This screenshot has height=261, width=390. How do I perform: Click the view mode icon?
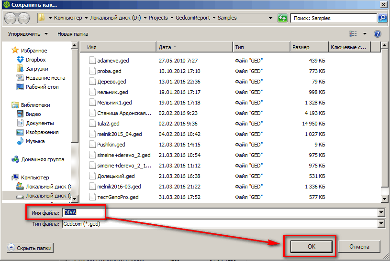(353, 34)
